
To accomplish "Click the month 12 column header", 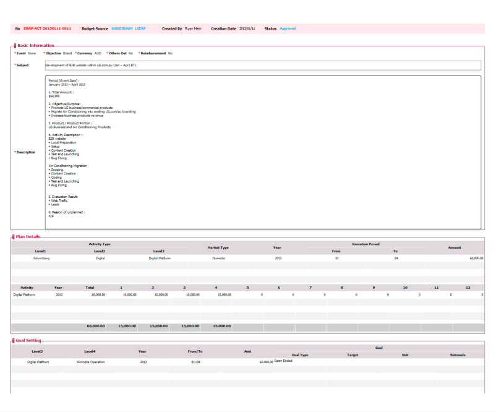I will point(468,288).
